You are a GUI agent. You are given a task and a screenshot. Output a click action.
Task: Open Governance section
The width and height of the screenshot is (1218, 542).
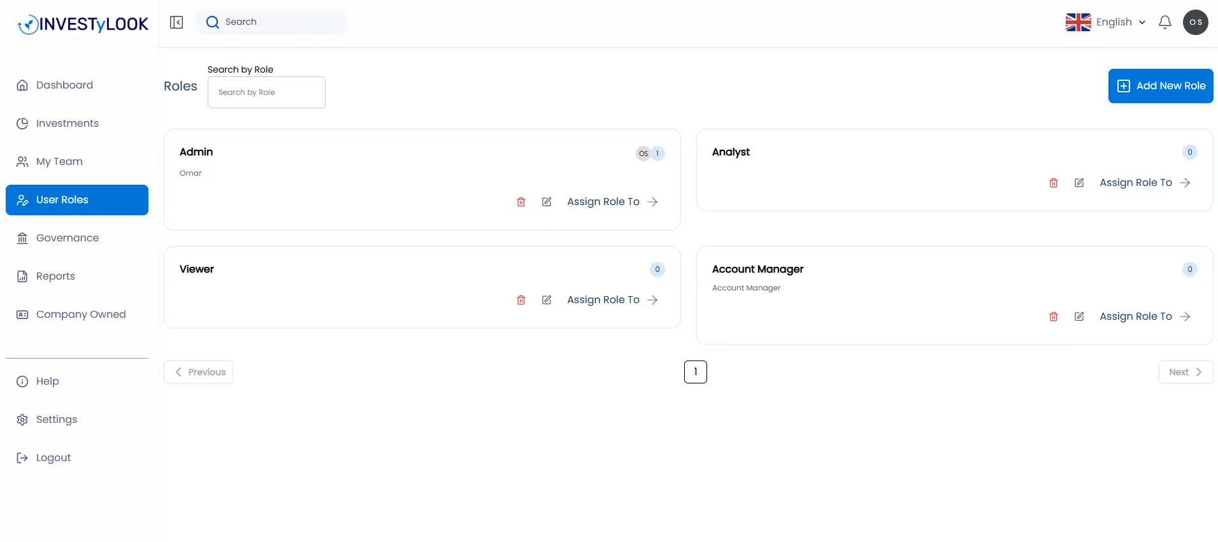[77, 238]
